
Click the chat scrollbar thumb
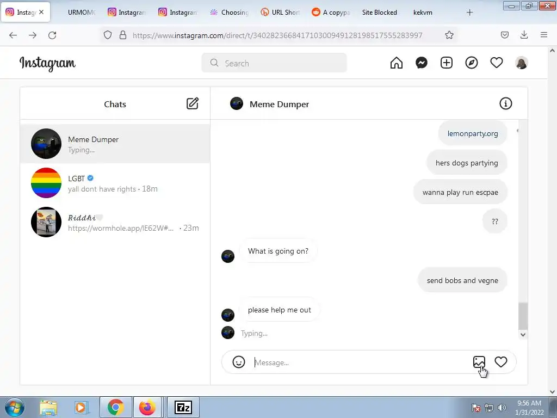[x=523, y=316]
